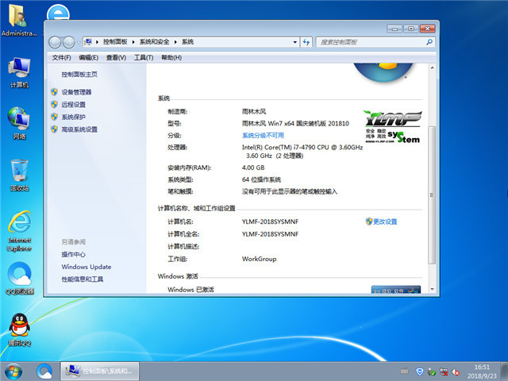Click the 高级系统设置 link

tap(79, 129)
